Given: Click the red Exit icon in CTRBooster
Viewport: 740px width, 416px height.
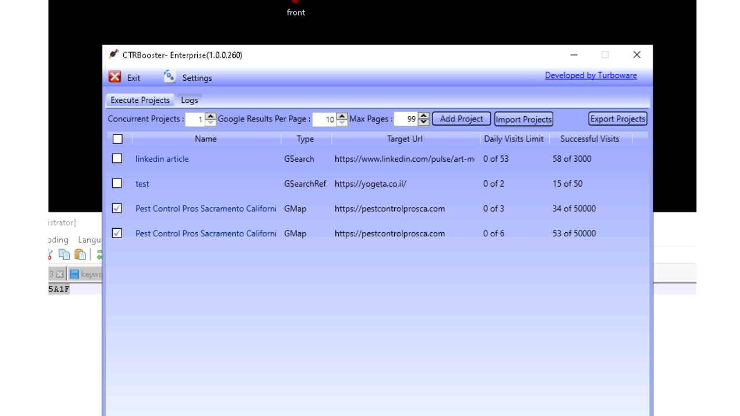Looking at the screenshot, I should coord(114,76).
